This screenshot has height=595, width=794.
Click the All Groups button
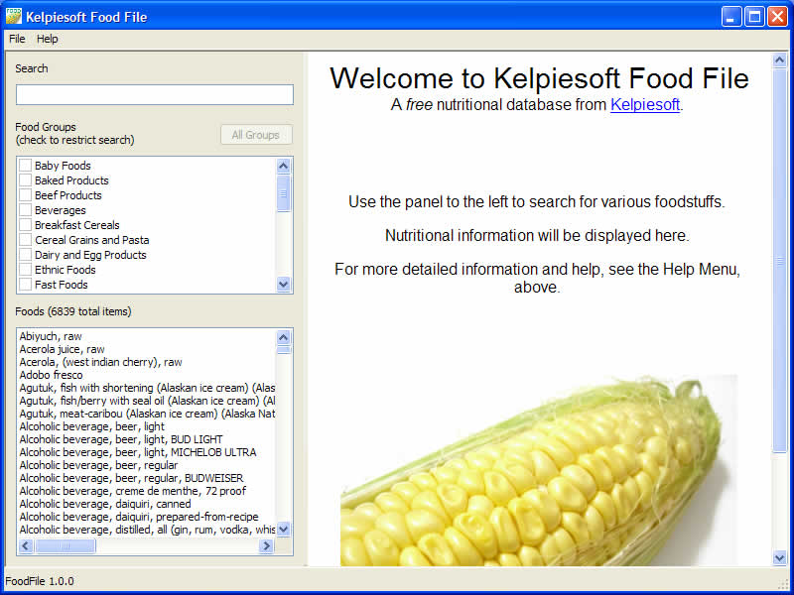(256, 135)
